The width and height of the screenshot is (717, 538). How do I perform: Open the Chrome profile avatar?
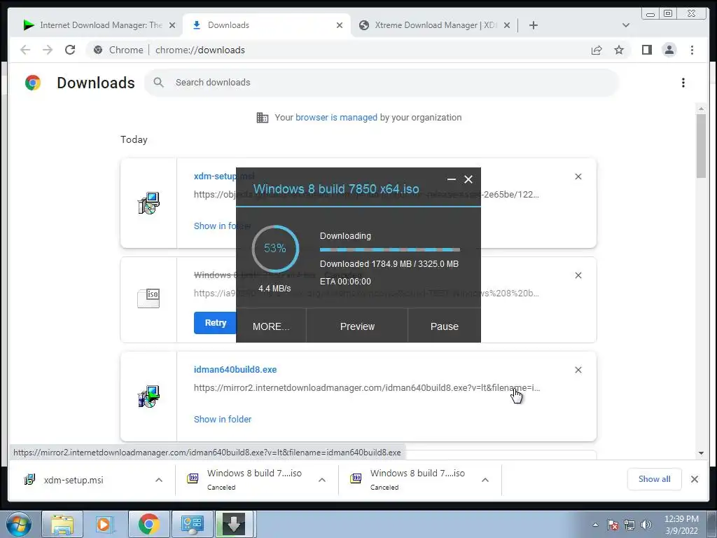[669, 50]
